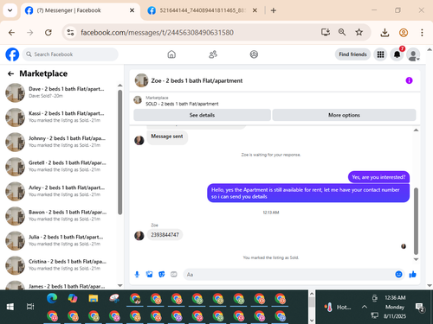Switch to the Messenger | Facebook tab
Image resolution: width=433 pixels, height=324 pixels.
pyautogui.click(x=80, y=10)
